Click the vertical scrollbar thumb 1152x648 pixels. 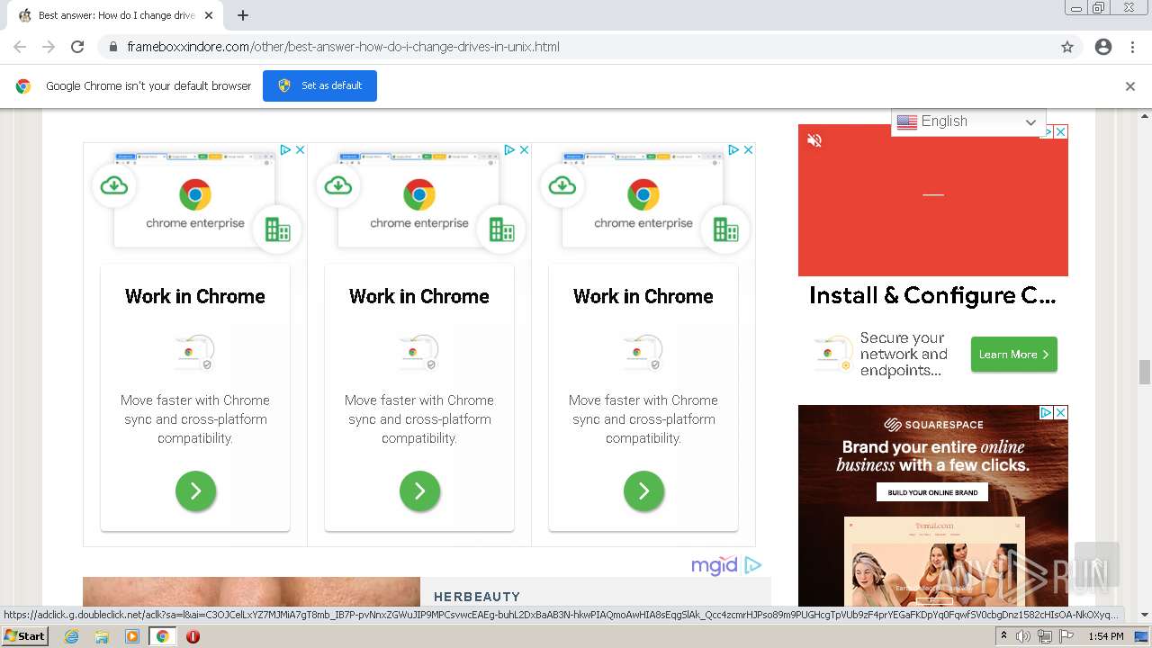click(1145, 372)
